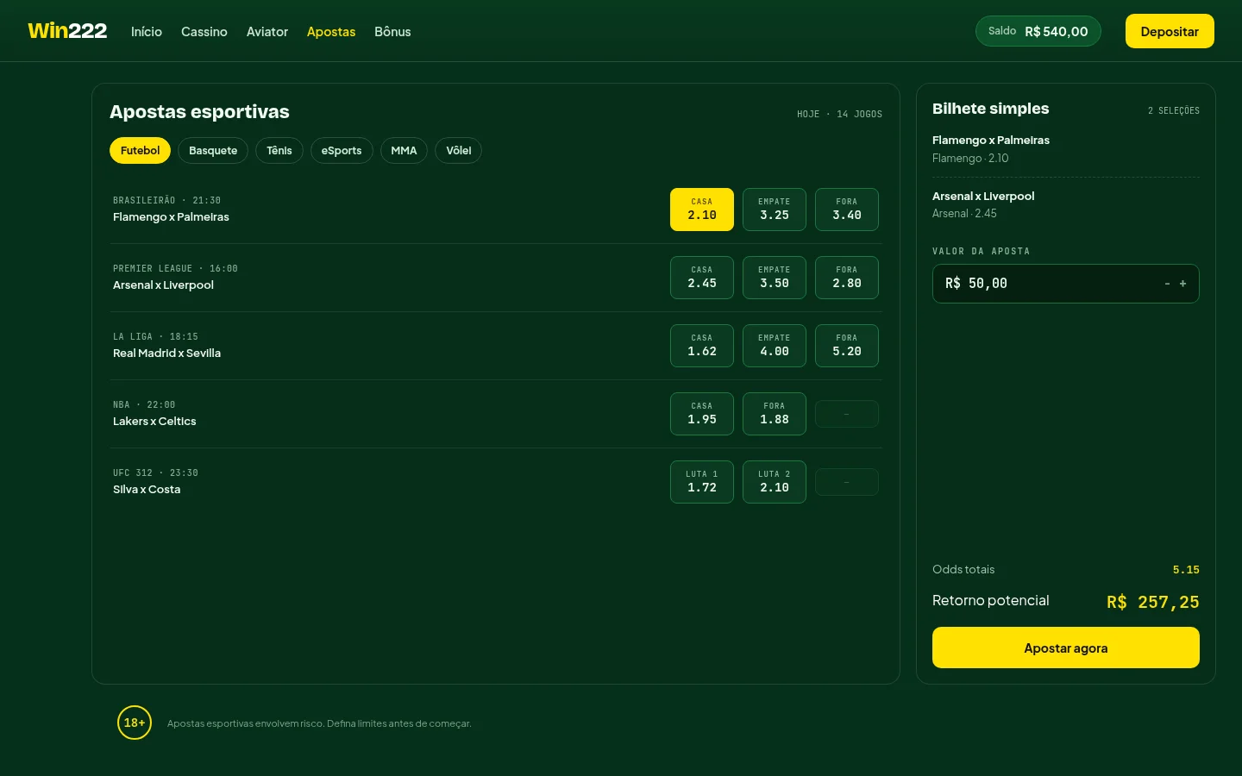Switch to MMA tab
Screen dimensions: 1242x776
click(x=404, y=150)
